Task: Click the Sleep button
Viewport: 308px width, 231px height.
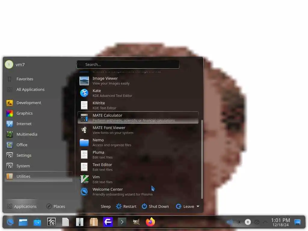Action: tap(106, 206)
